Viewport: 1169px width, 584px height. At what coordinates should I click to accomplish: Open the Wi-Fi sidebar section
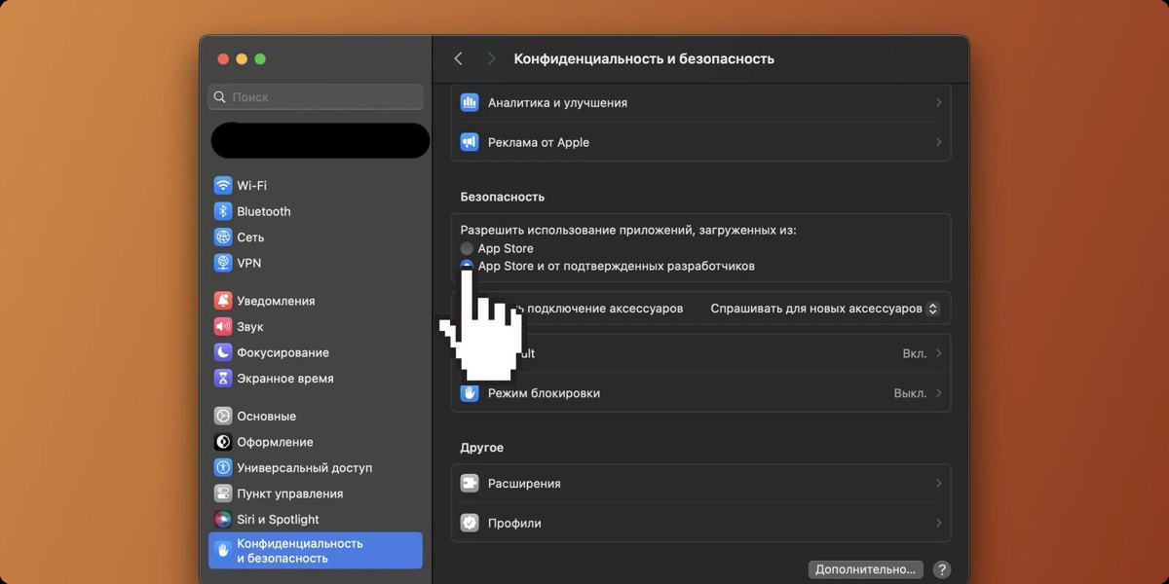316,185
